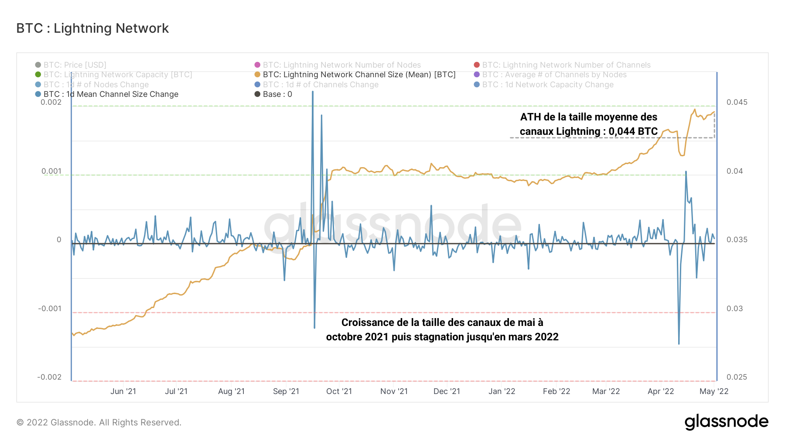785x442 pixels.
Task: Click the purple dot for Average Channels by Nodes
Action: [477, 75]
